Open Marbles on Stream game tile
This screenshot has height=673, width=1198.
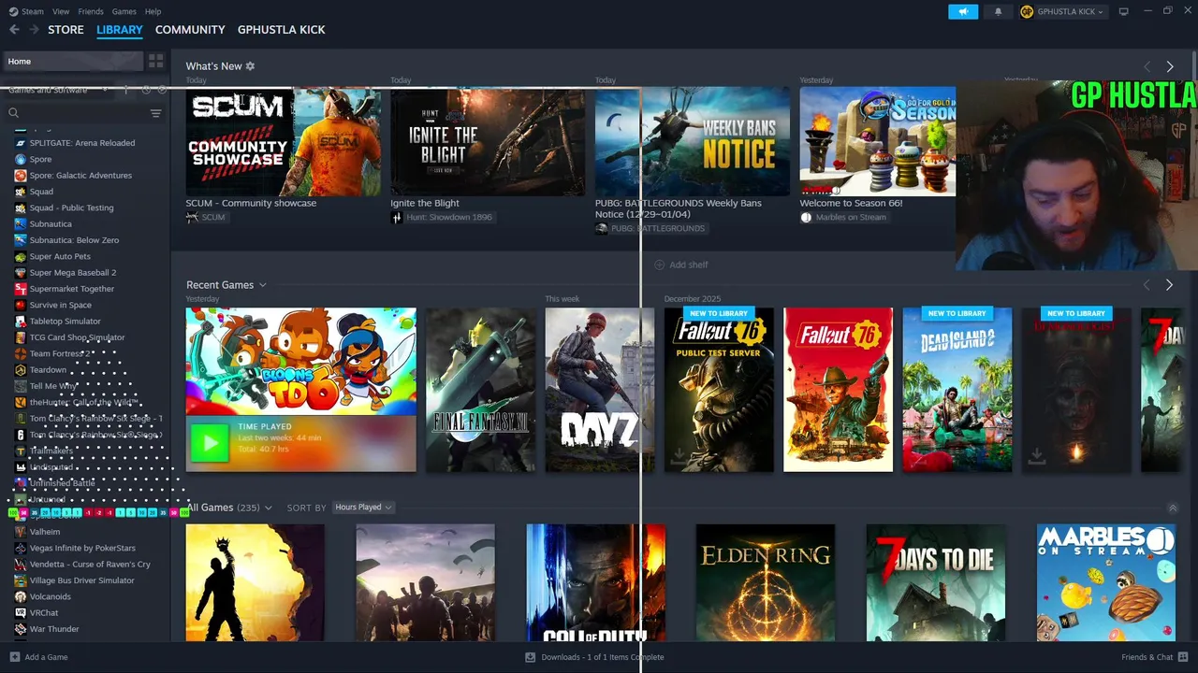pyautogui.click(x=1105, y=582)
